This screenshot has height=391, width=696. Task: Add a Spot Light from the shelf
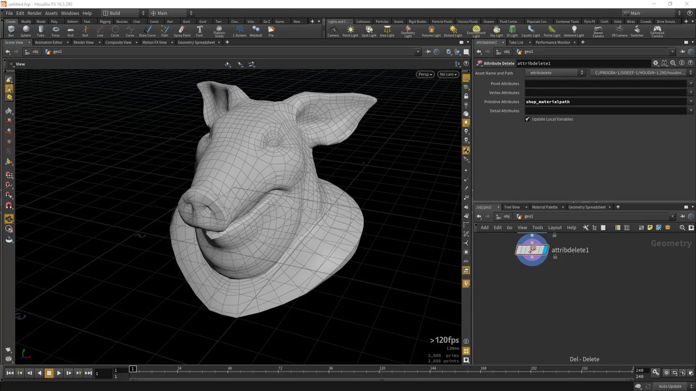[369, 31]
